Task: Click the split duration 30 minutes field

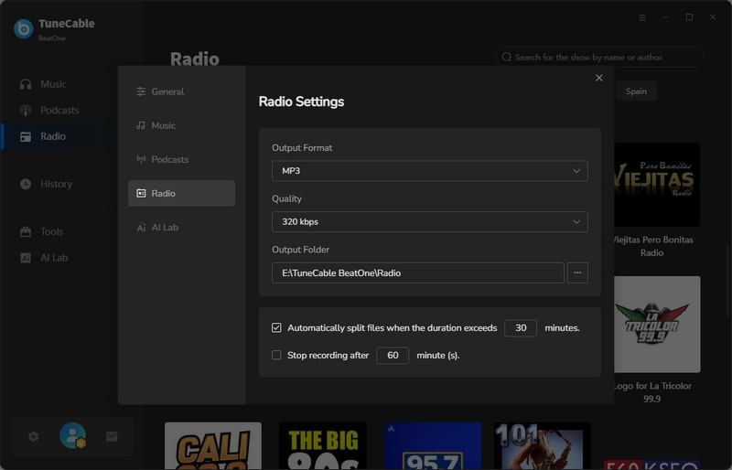Action: [521, 327]
